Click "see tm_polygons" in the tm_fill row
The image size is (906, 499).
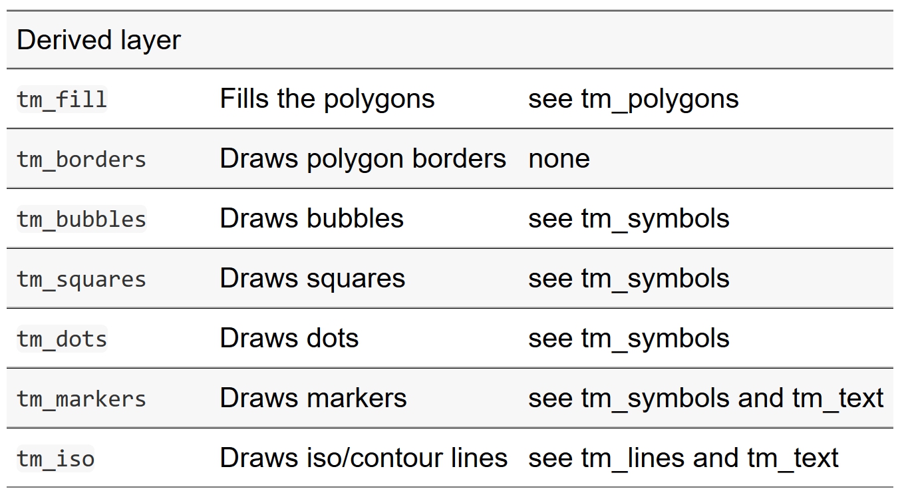[633, 99]
